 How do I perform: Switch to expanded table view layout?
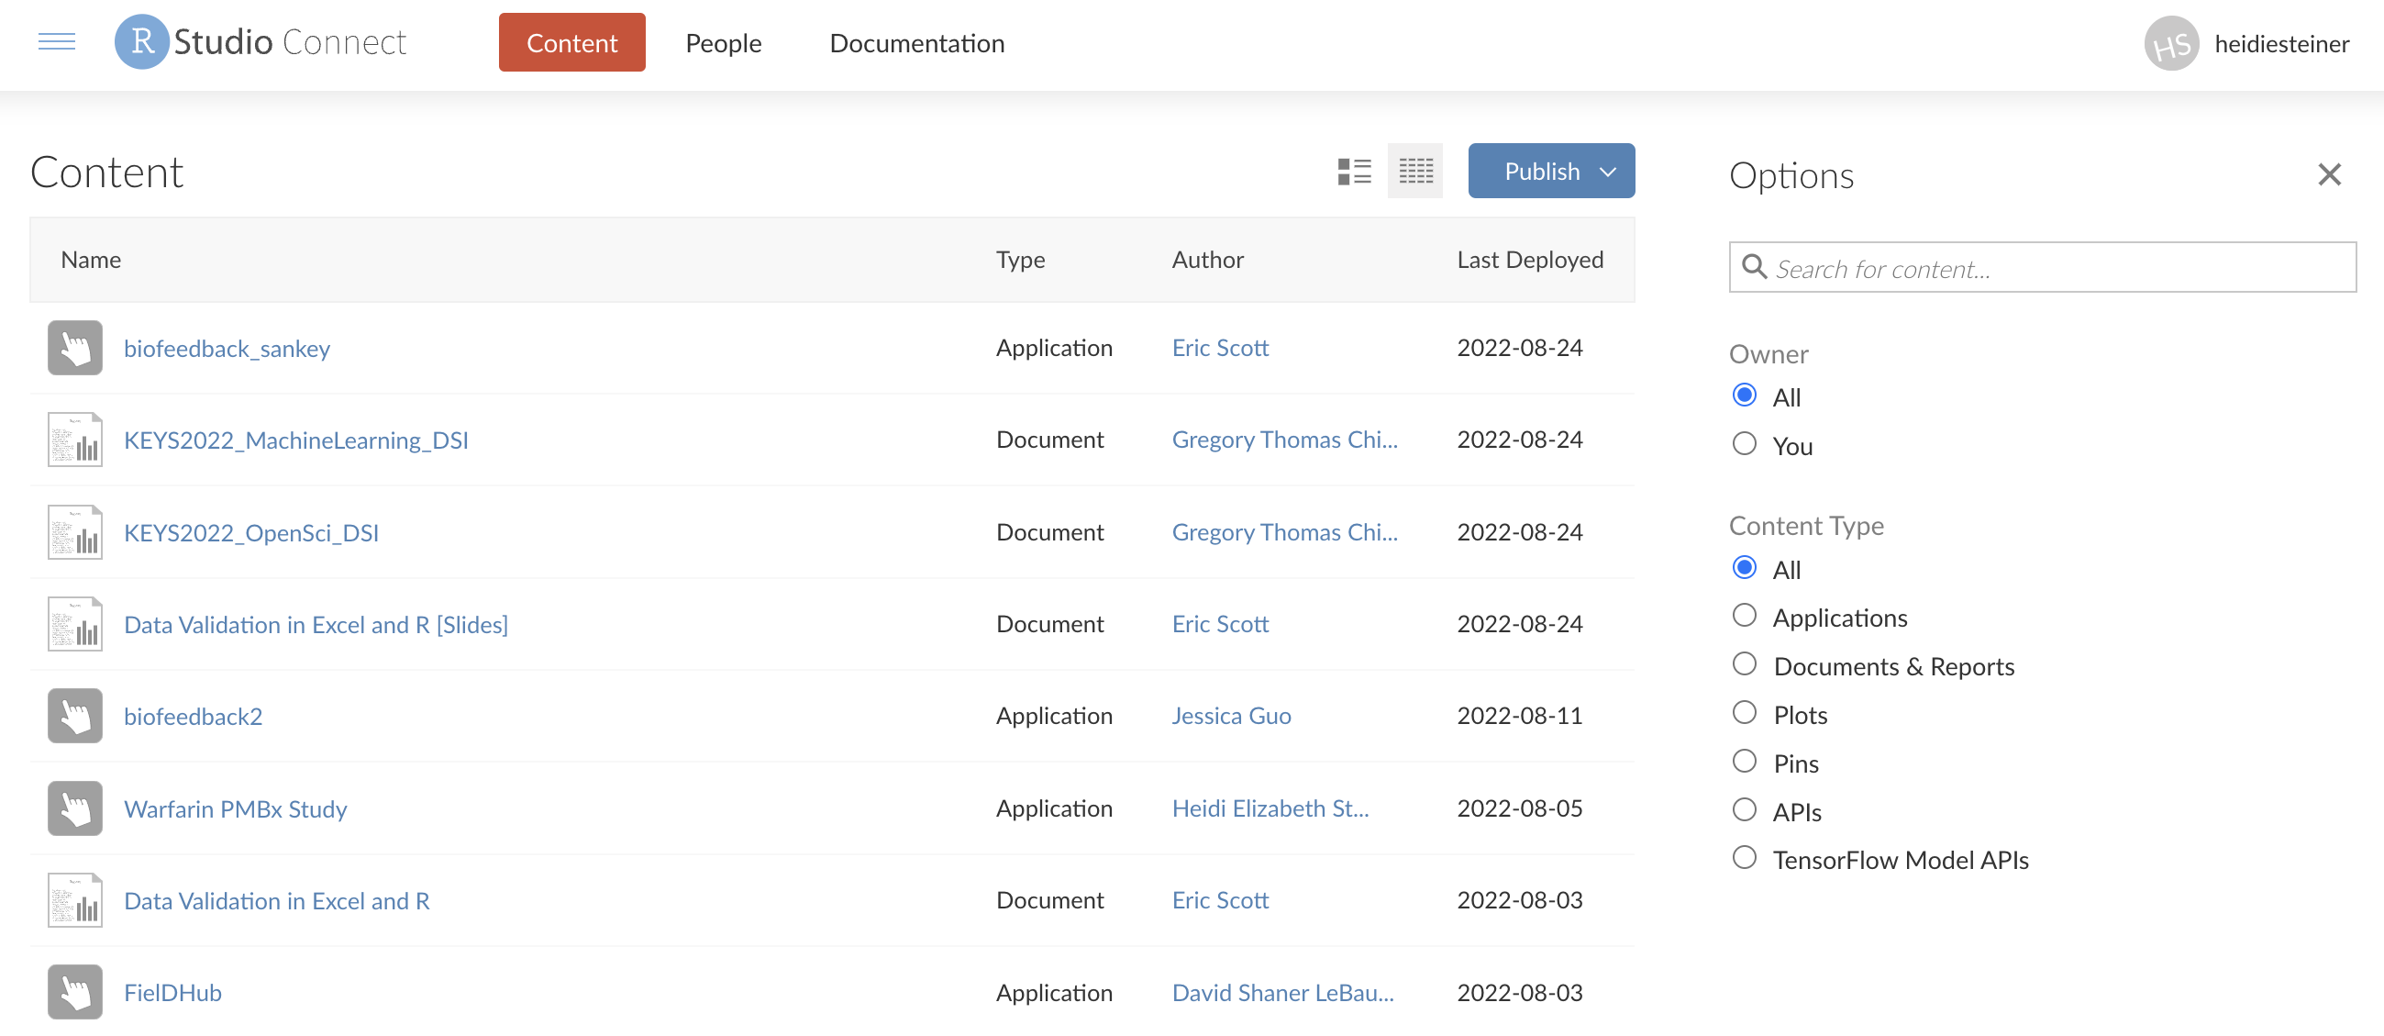coord(1414,171)
